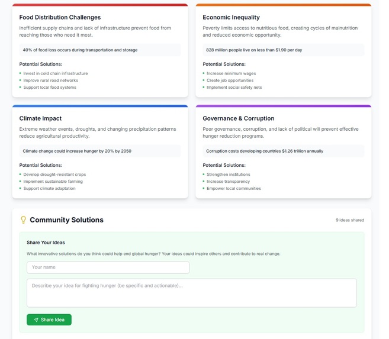This screenshot has width=389, height=339.
Task: Select the Economic Inequality card heading
Action: coord(231,17)
